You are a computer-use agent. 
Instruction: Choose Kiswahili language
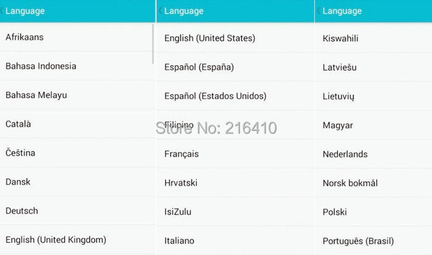[341, 38]
